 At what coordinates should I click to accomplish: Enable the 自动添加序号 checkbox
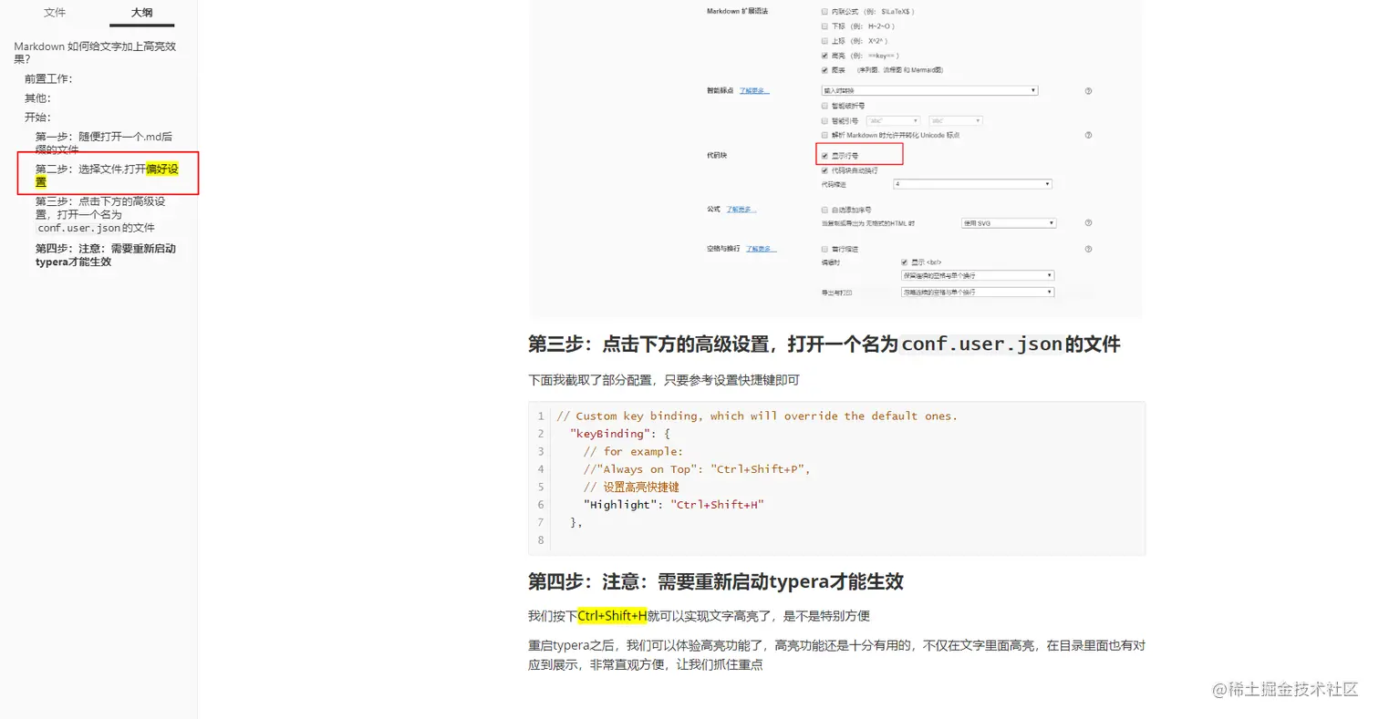pyautogui.click(x=824, y=210)
